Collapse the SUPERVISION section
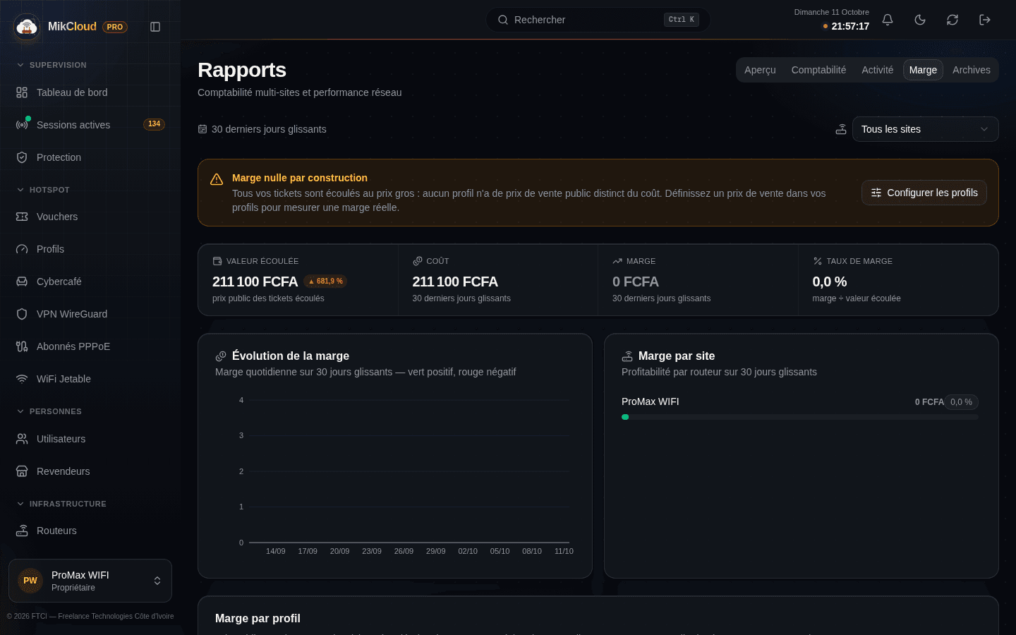 coord(52,65)
